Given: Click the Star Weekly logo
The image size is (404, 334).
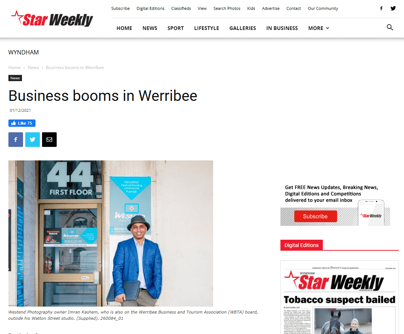Looking at the screenshot, I should click(52, 19).
